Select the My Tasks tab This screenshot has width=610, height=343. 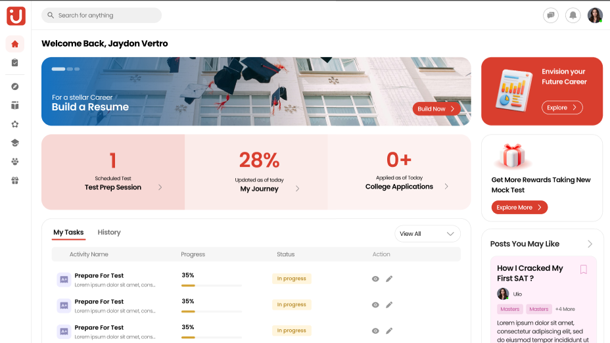click(68, 233)
